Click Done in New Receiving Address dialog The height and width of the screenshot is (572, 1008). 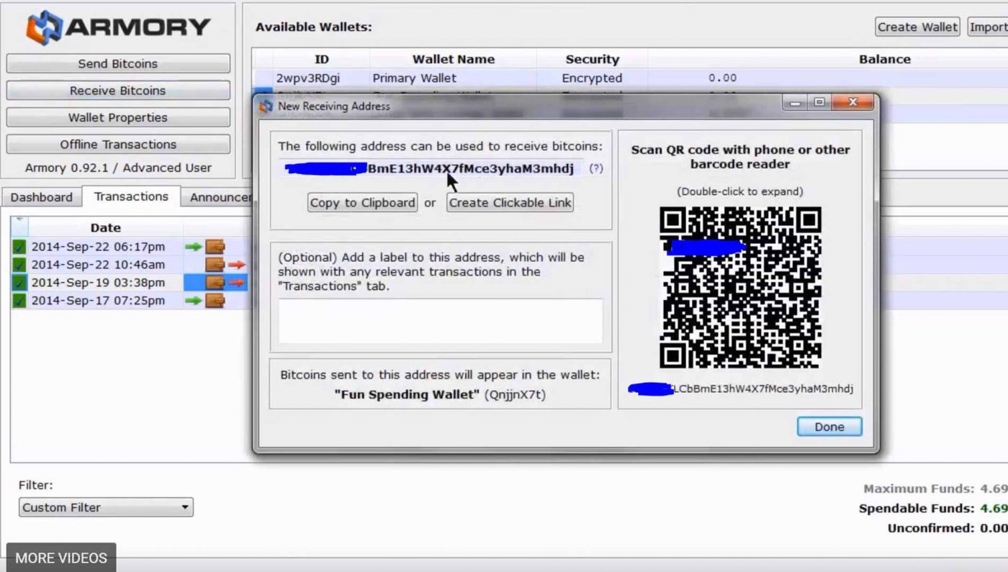click(x=829, y=427)
